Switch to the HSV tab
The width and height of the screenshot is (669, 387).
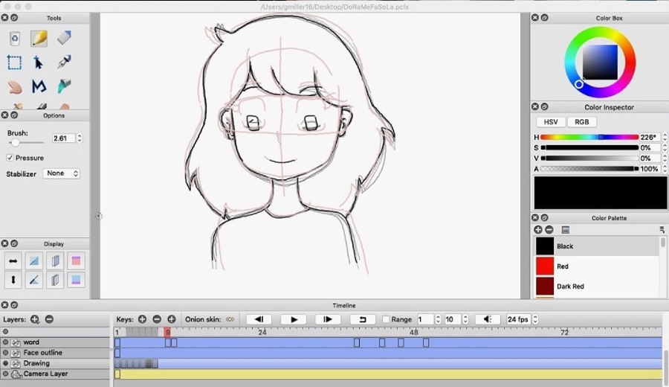pos(550,122)
